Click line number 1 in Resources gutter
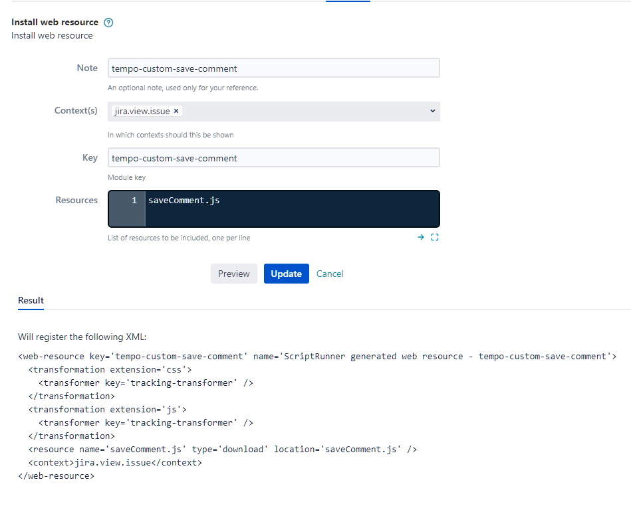 (x=134, y=200)
